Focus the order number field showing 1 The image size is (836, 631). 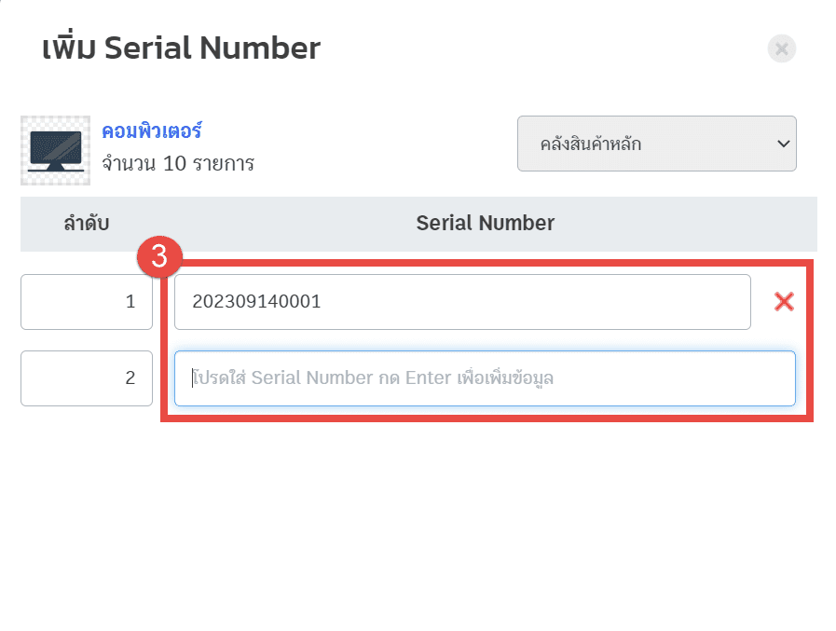[x=87, y=302]
